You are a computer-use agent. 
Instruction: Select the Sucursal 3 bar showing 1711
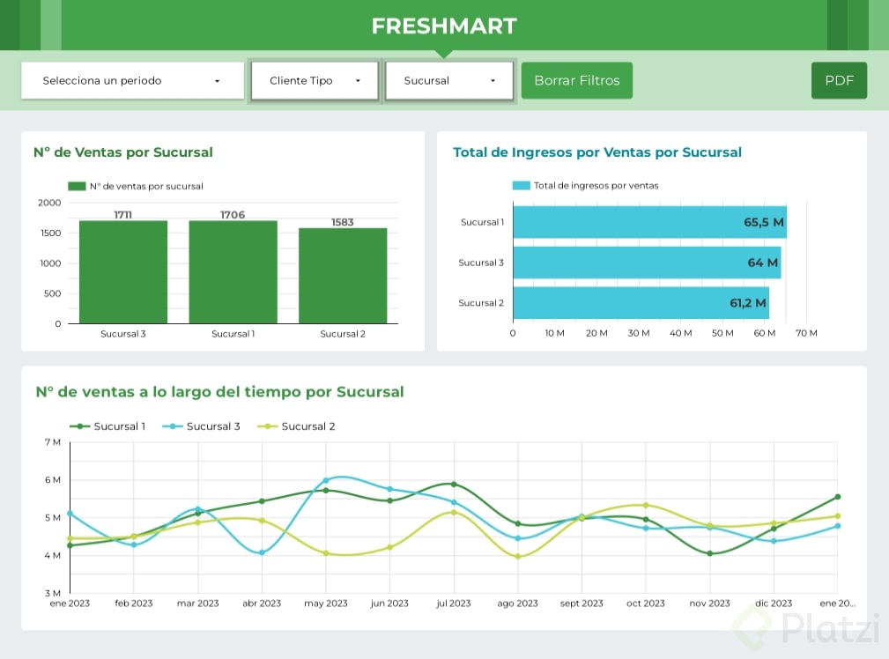pyautogui.click(x=123, y=271)
